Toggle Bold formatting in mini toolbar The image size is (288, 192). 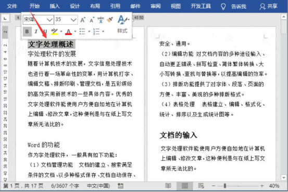pyautogui.click(x=27, y=32)
